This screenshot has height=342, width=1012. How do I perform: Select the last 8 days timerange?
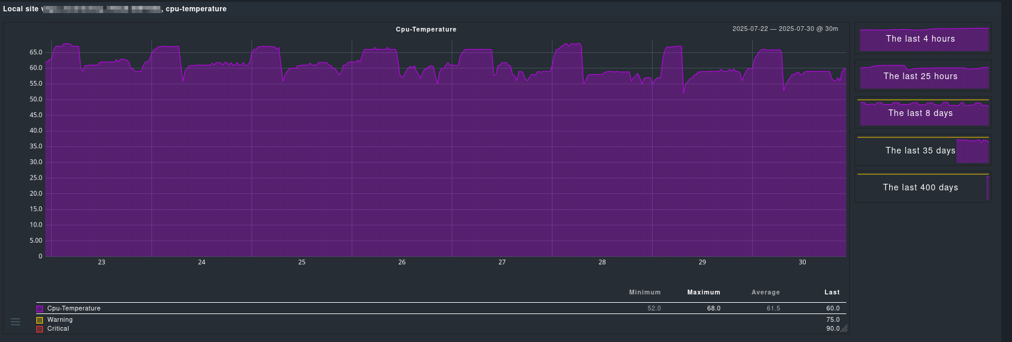(923, 113)
